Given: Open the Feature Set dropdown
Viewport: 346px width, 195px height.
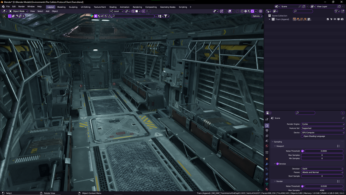Looking at the screenshot, I should (x=323, y=128).
